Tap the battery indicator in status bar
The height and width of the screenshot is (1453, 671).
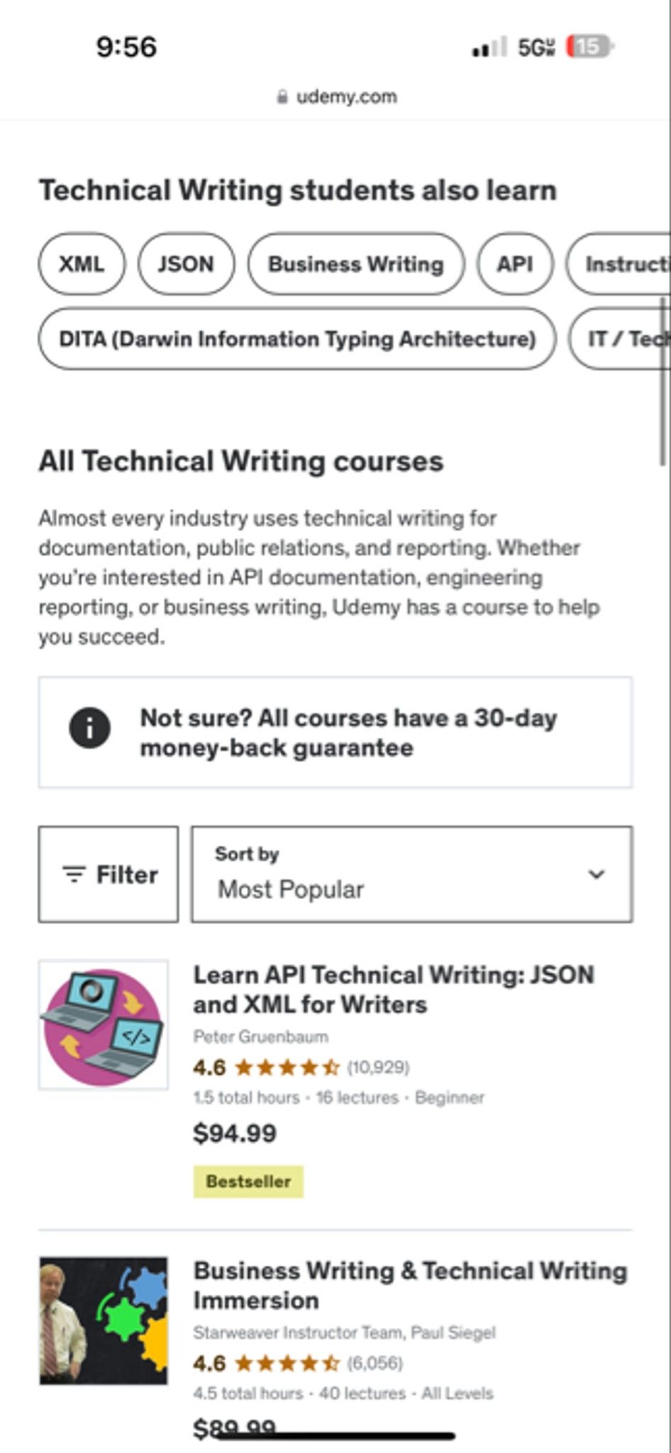589,47
